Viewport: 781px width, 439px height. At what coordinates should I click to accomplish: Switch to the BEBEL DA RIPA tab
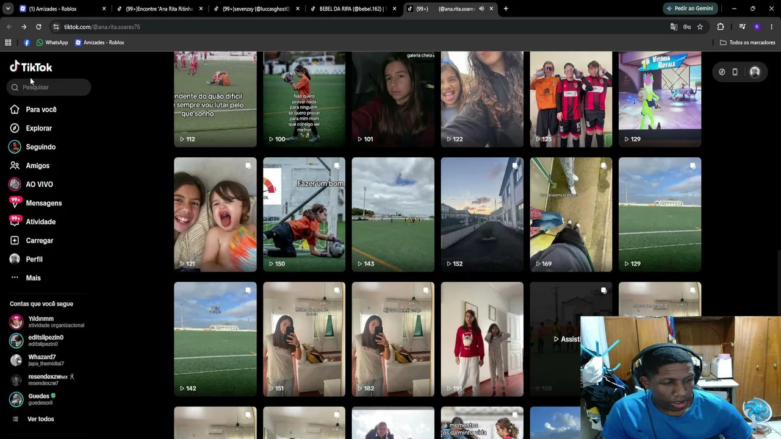coord(354,9)
